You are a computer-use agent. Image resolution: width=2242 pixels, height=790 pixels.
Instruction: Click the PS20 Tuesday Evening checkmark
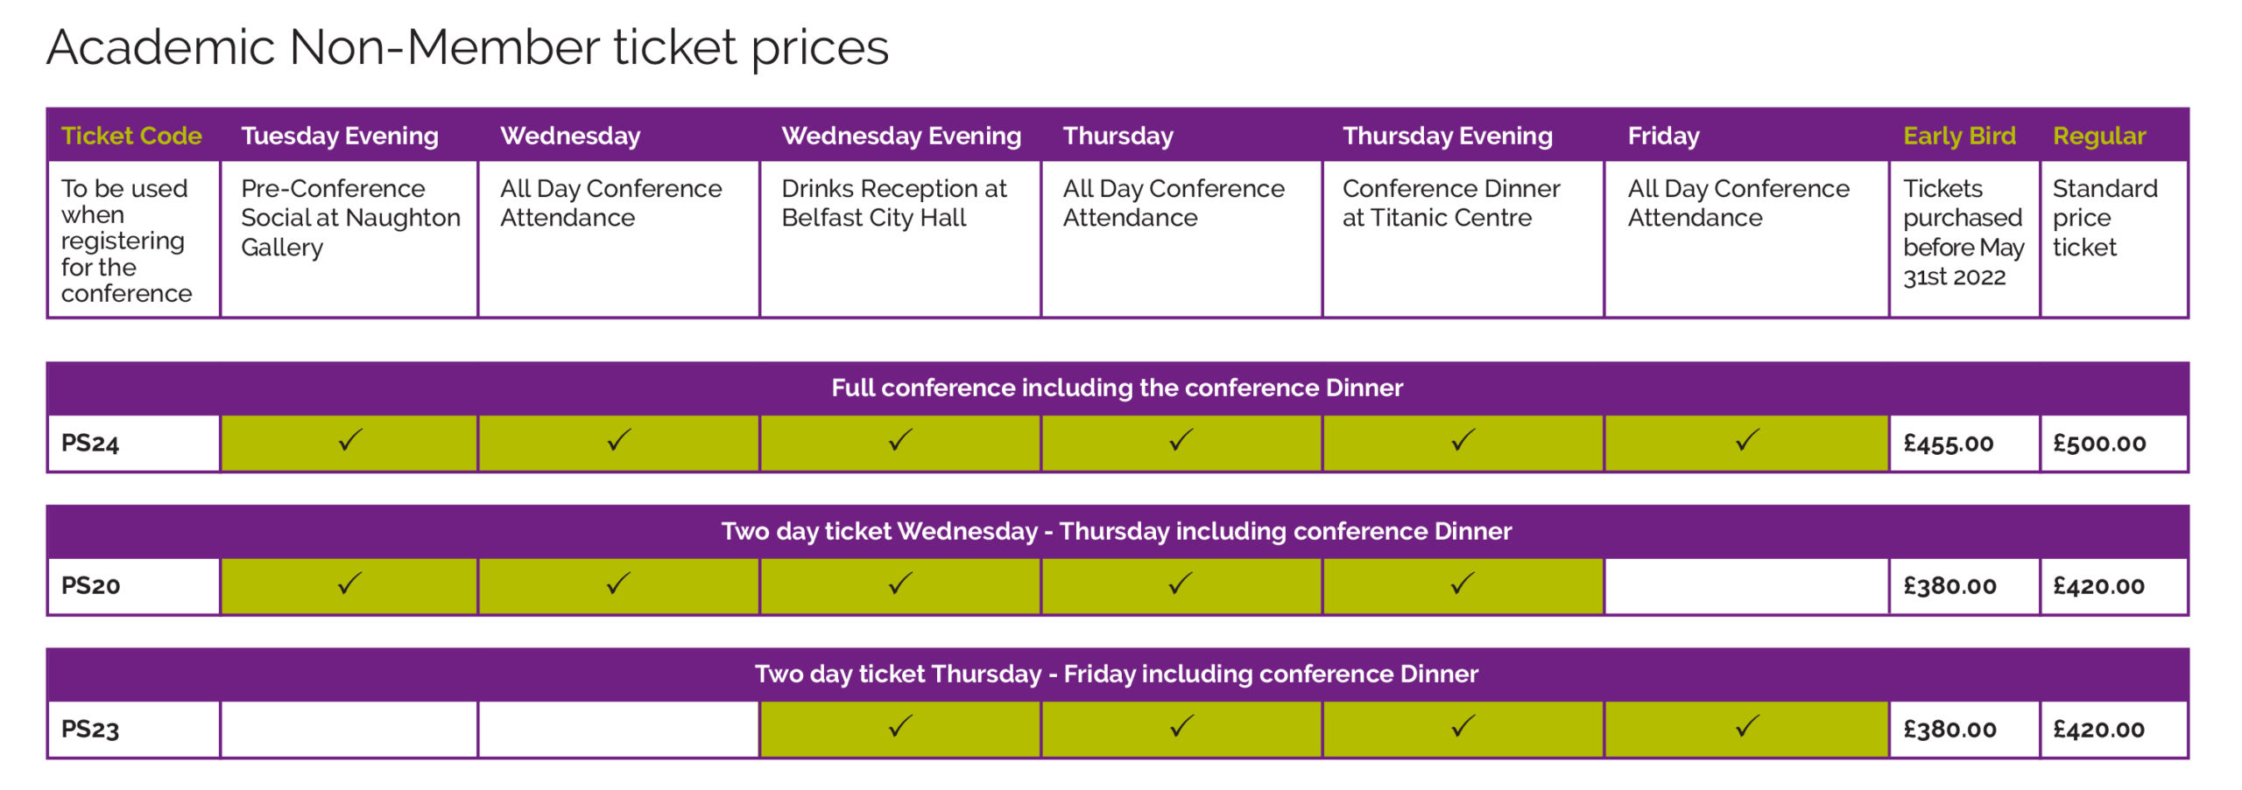[x=349, y=584]
